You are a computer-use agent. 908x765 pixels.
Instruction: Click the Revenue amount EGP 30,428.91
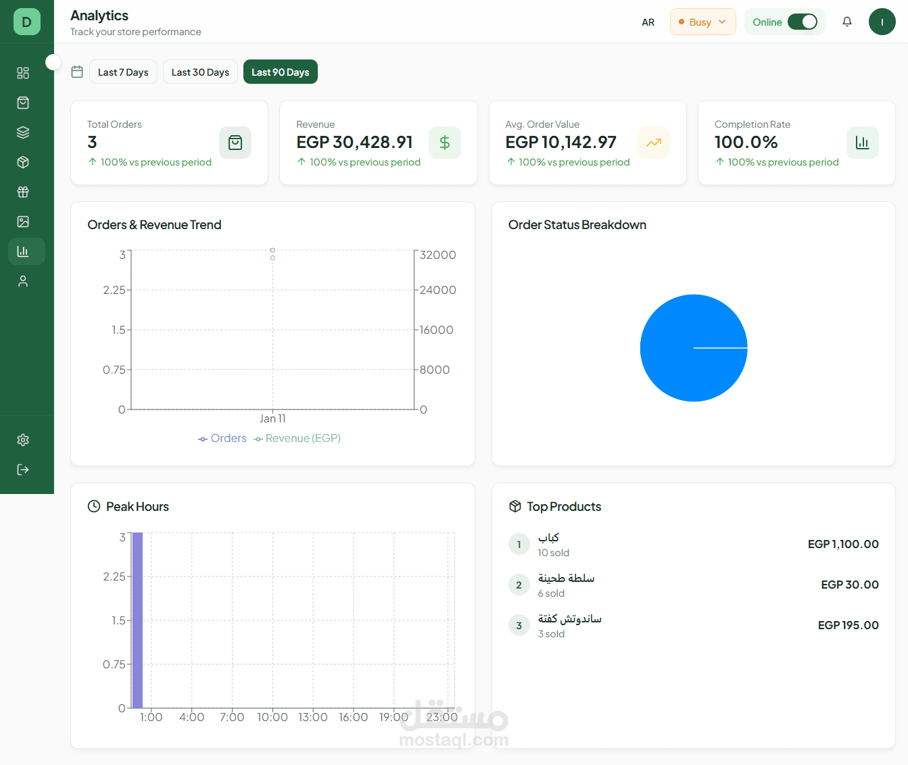tap(355, 142)
